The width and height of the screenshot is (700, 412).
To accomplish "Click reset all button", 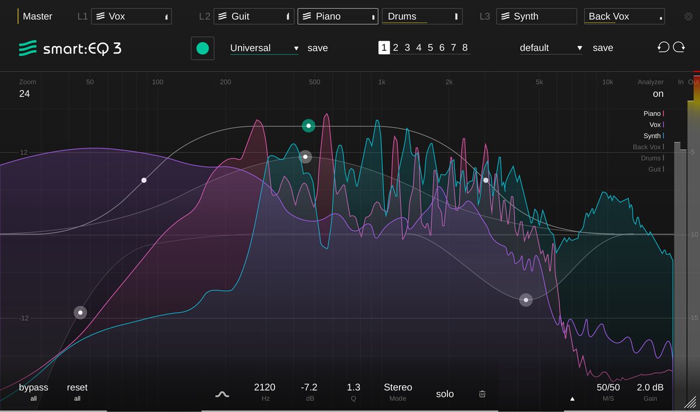I will coord(77,392).
